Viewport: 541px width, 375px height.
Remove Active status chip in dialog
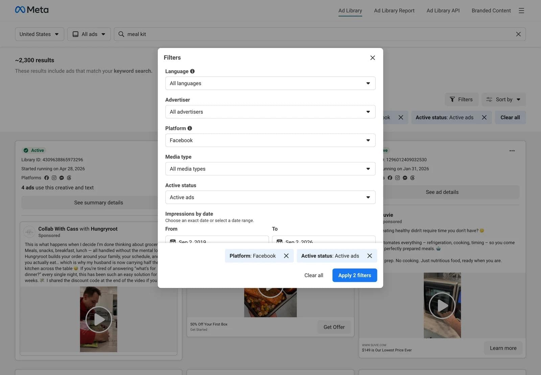[x=370, y=256]
